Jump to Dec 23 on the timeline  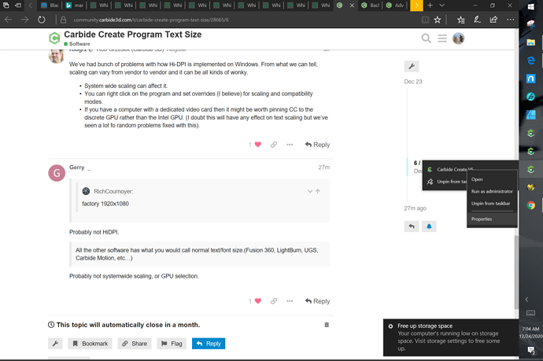pyautogui.click(x=413, y=82)
